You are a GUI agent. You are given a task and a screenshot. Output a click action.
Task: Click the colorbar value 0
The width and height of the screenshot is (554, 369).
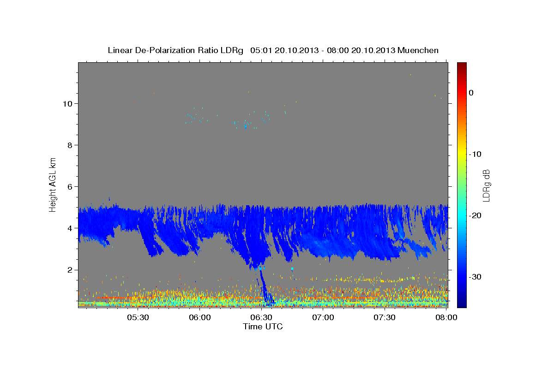coord(471,93)
